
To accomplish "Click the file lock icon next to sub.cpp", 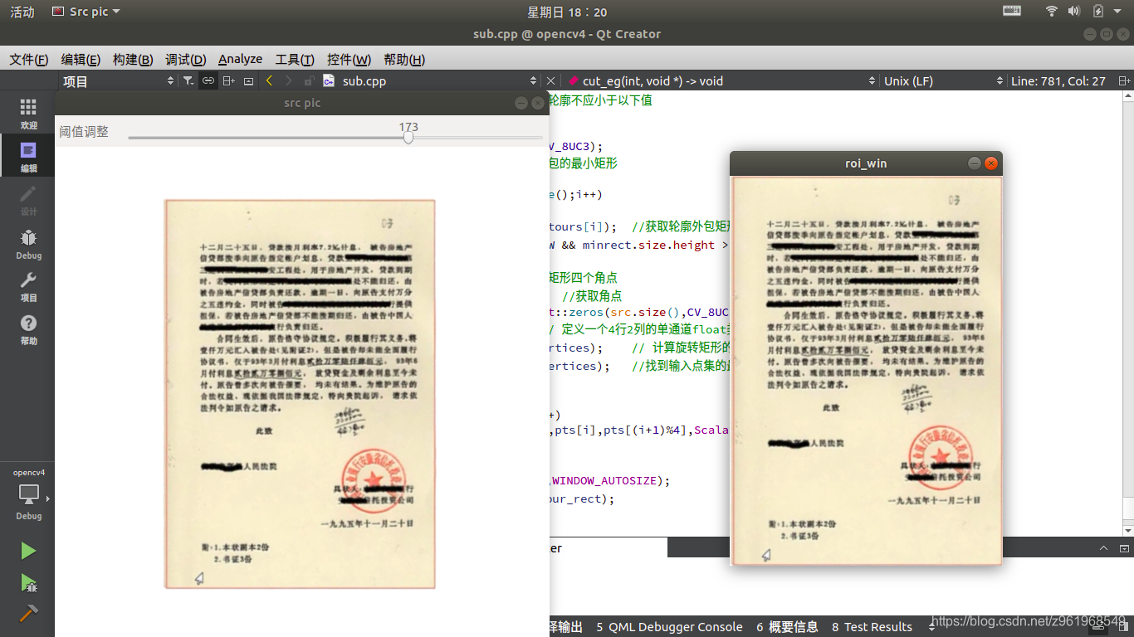I will pyautogui.click(x=309, y=80).
